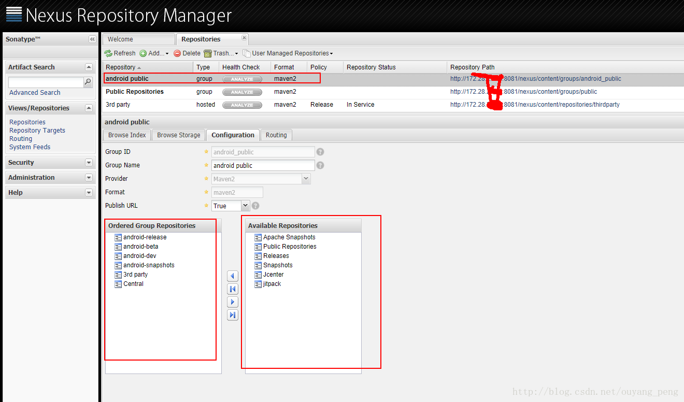Viewport: 684px width, 402px height.
Task: Open System Feeds link
Action: pos(30,147)
